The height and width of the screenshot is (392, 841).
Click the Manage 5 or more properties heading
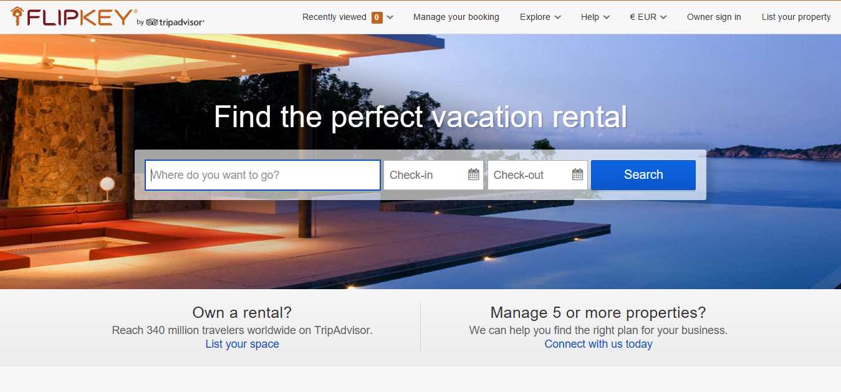click(x=598, y=312)
